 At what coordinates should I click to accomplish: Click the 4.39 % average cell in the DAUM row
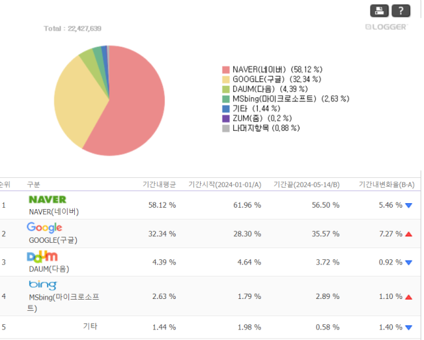click(x=164, y=262)
